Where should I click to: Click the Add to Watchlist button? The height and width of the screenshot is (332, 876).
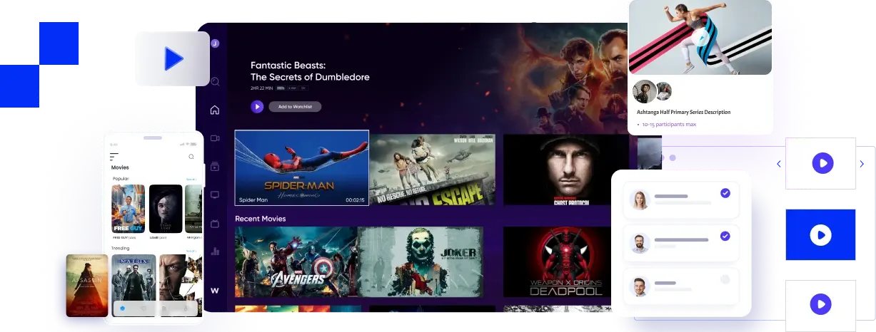(x=295, y=106)
